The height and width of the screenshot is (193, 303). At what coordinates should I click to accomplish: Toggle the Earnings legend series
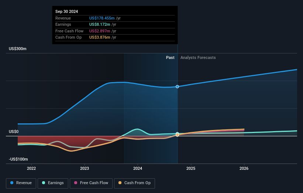point(53,183)
